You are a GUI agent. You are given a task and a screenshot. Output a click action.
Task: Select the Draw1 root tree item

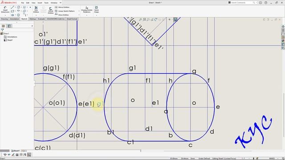(x=5, y=34)
